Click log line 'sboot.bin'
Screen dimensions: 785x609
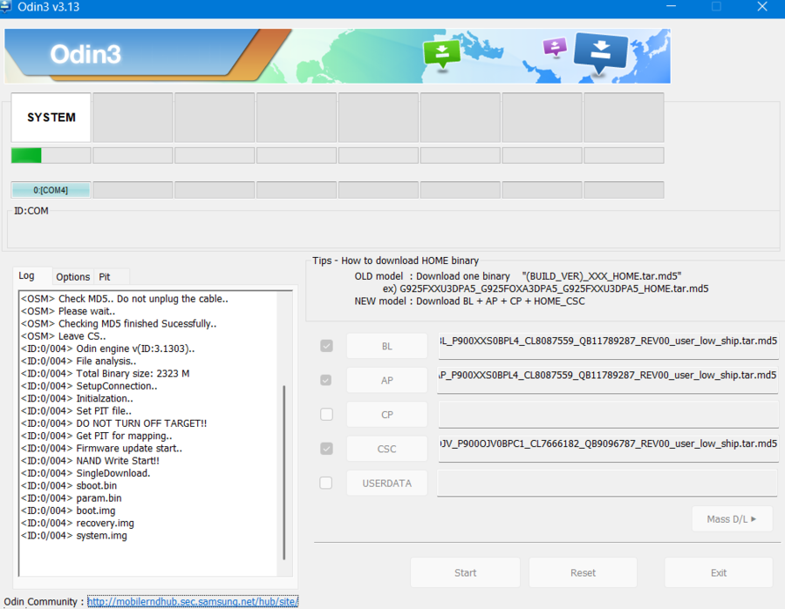click(x=69, y=485)
